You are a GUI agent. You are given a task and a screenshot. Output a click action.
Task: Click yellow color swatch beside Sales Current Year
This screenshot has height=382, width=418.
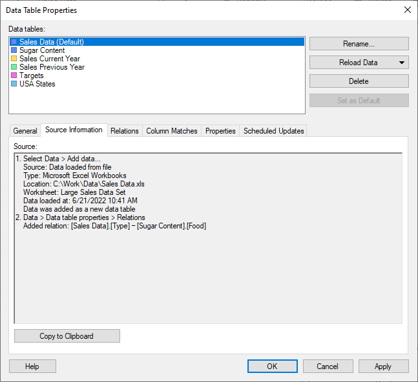tap(14, 59)
